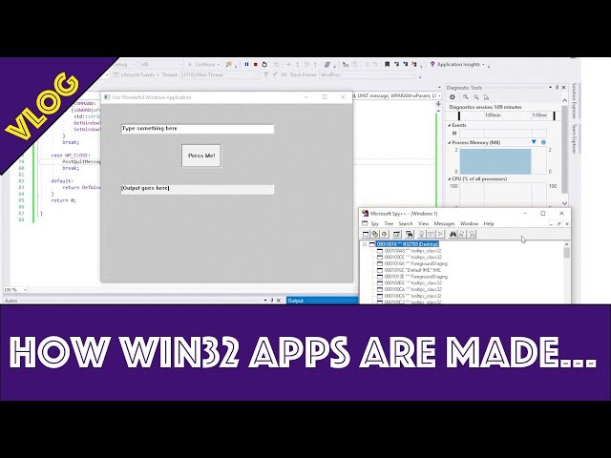Open the Help menu in Spy++

489,223
